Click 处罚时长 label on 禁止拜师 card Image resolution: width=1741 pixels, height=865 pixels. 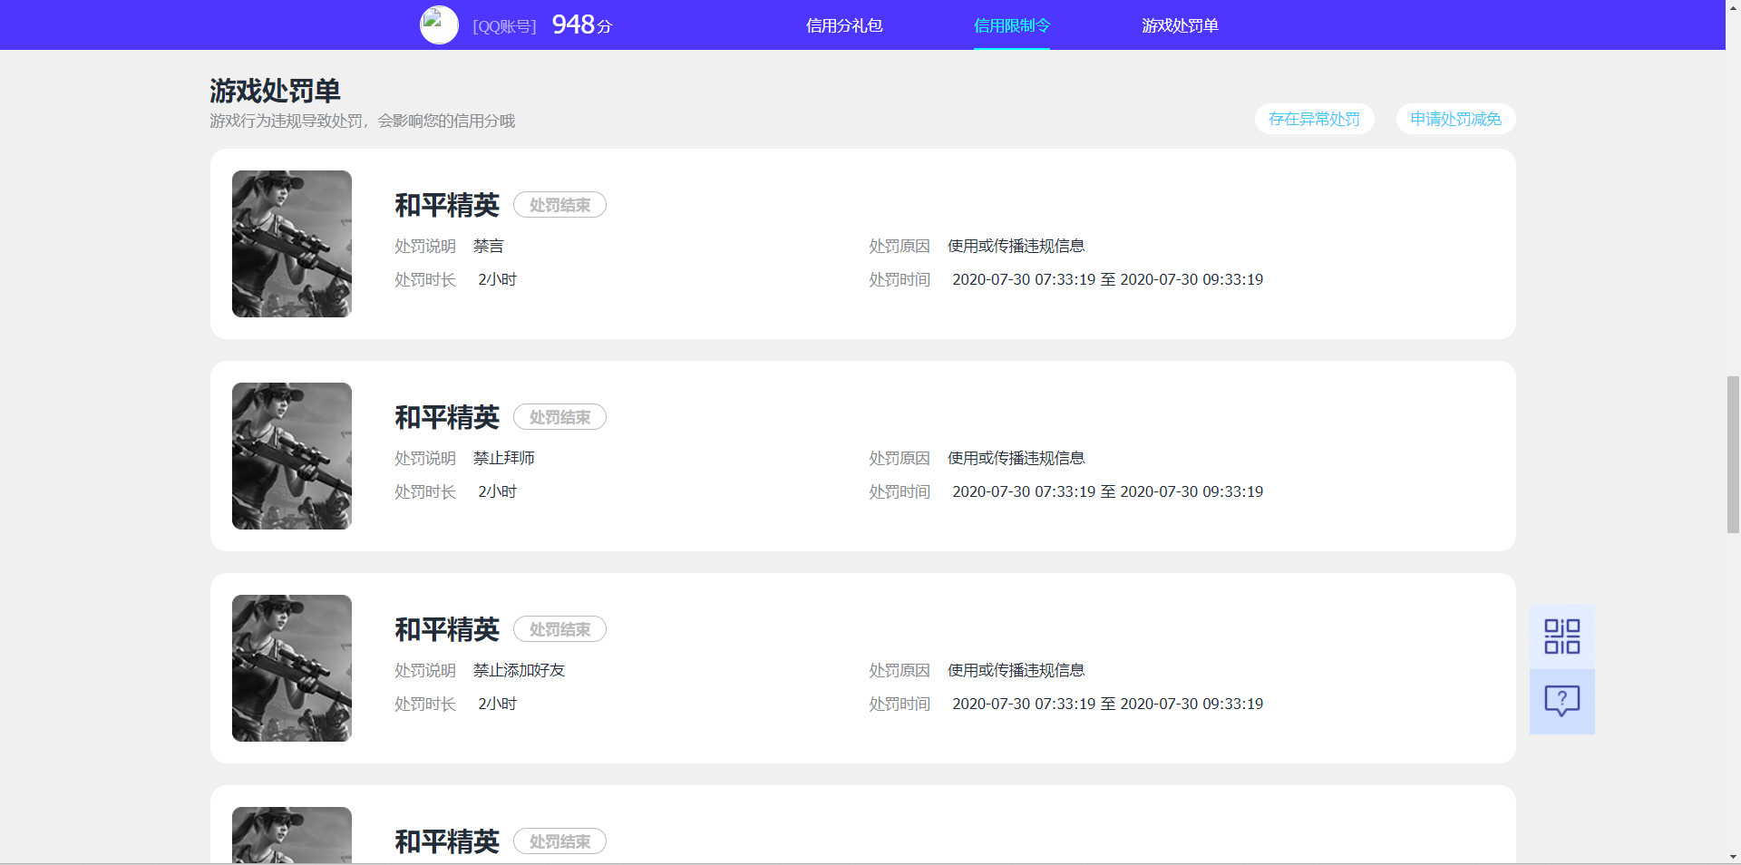click(425, 491)
